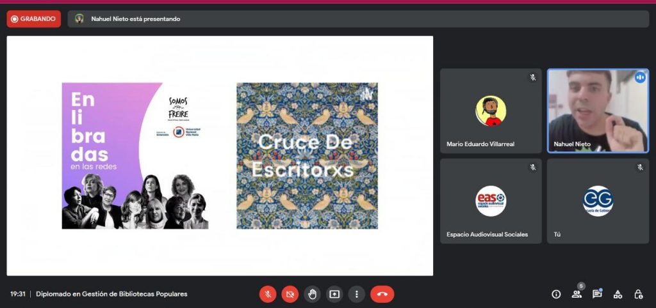Select the Espacio Audiovisual Sociales tile
This screenshot has width=656, height=308.
click(491, 201)
